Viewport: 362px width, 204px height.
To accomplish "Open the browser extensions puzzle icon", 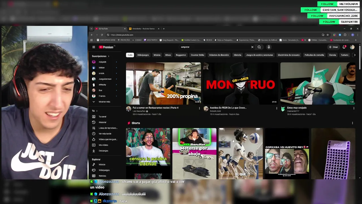I will 345,35.
